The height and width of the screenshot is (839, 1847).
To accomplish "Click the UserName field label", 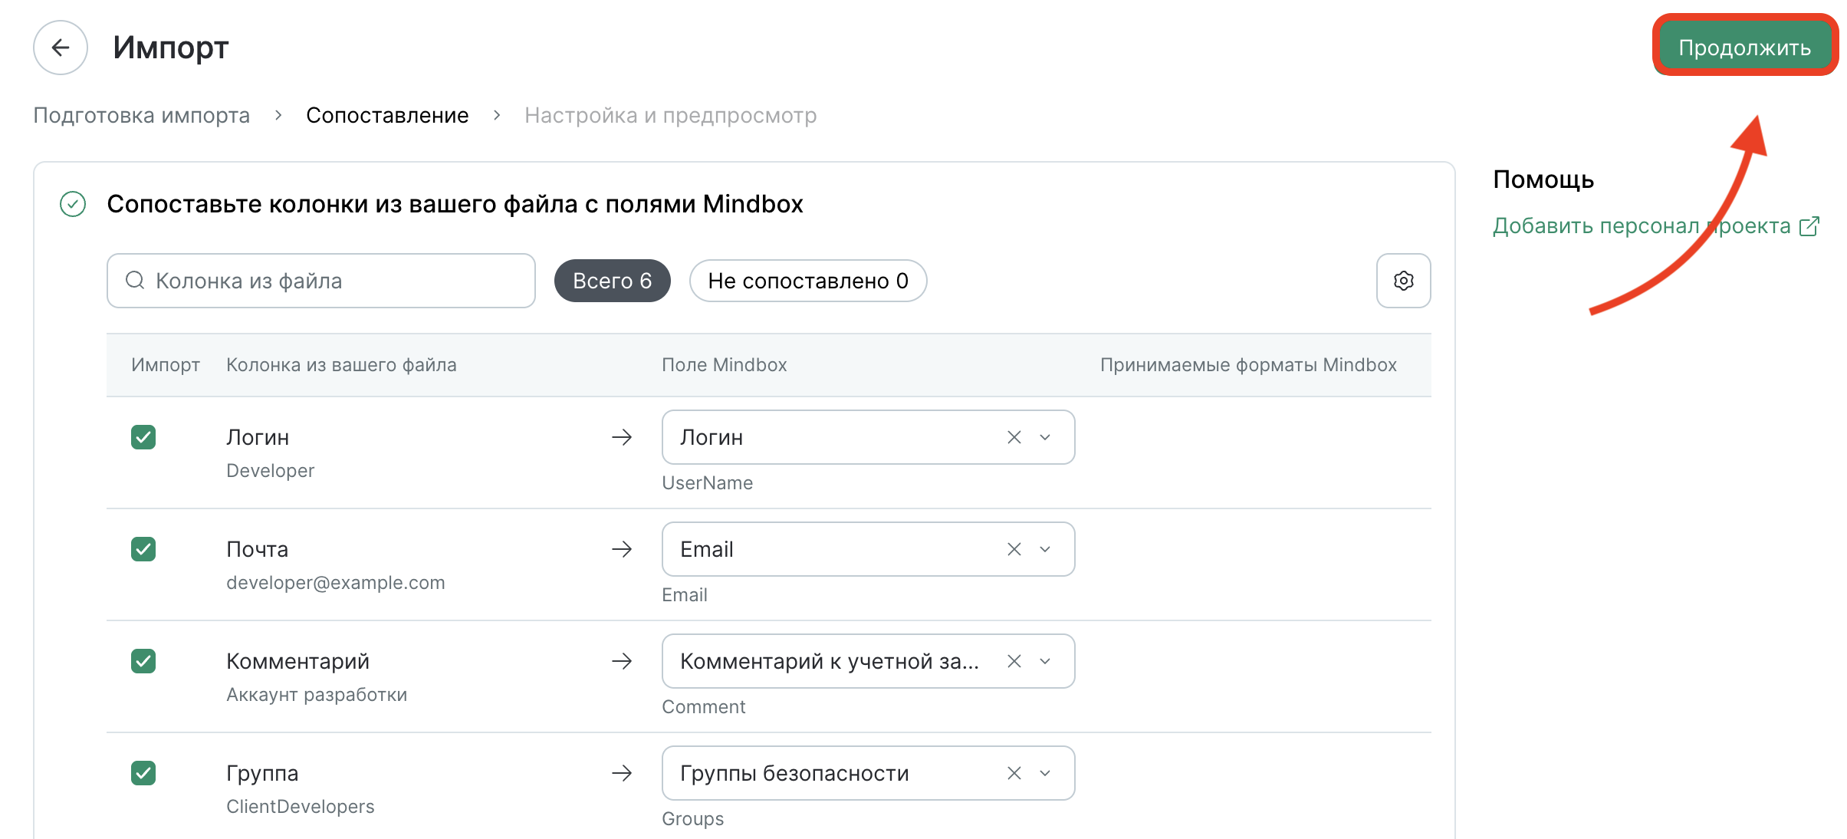I will click(x=708, y=483).
